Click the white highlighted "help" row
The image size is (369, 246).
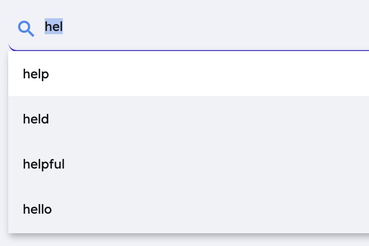(x=189, y=74)
